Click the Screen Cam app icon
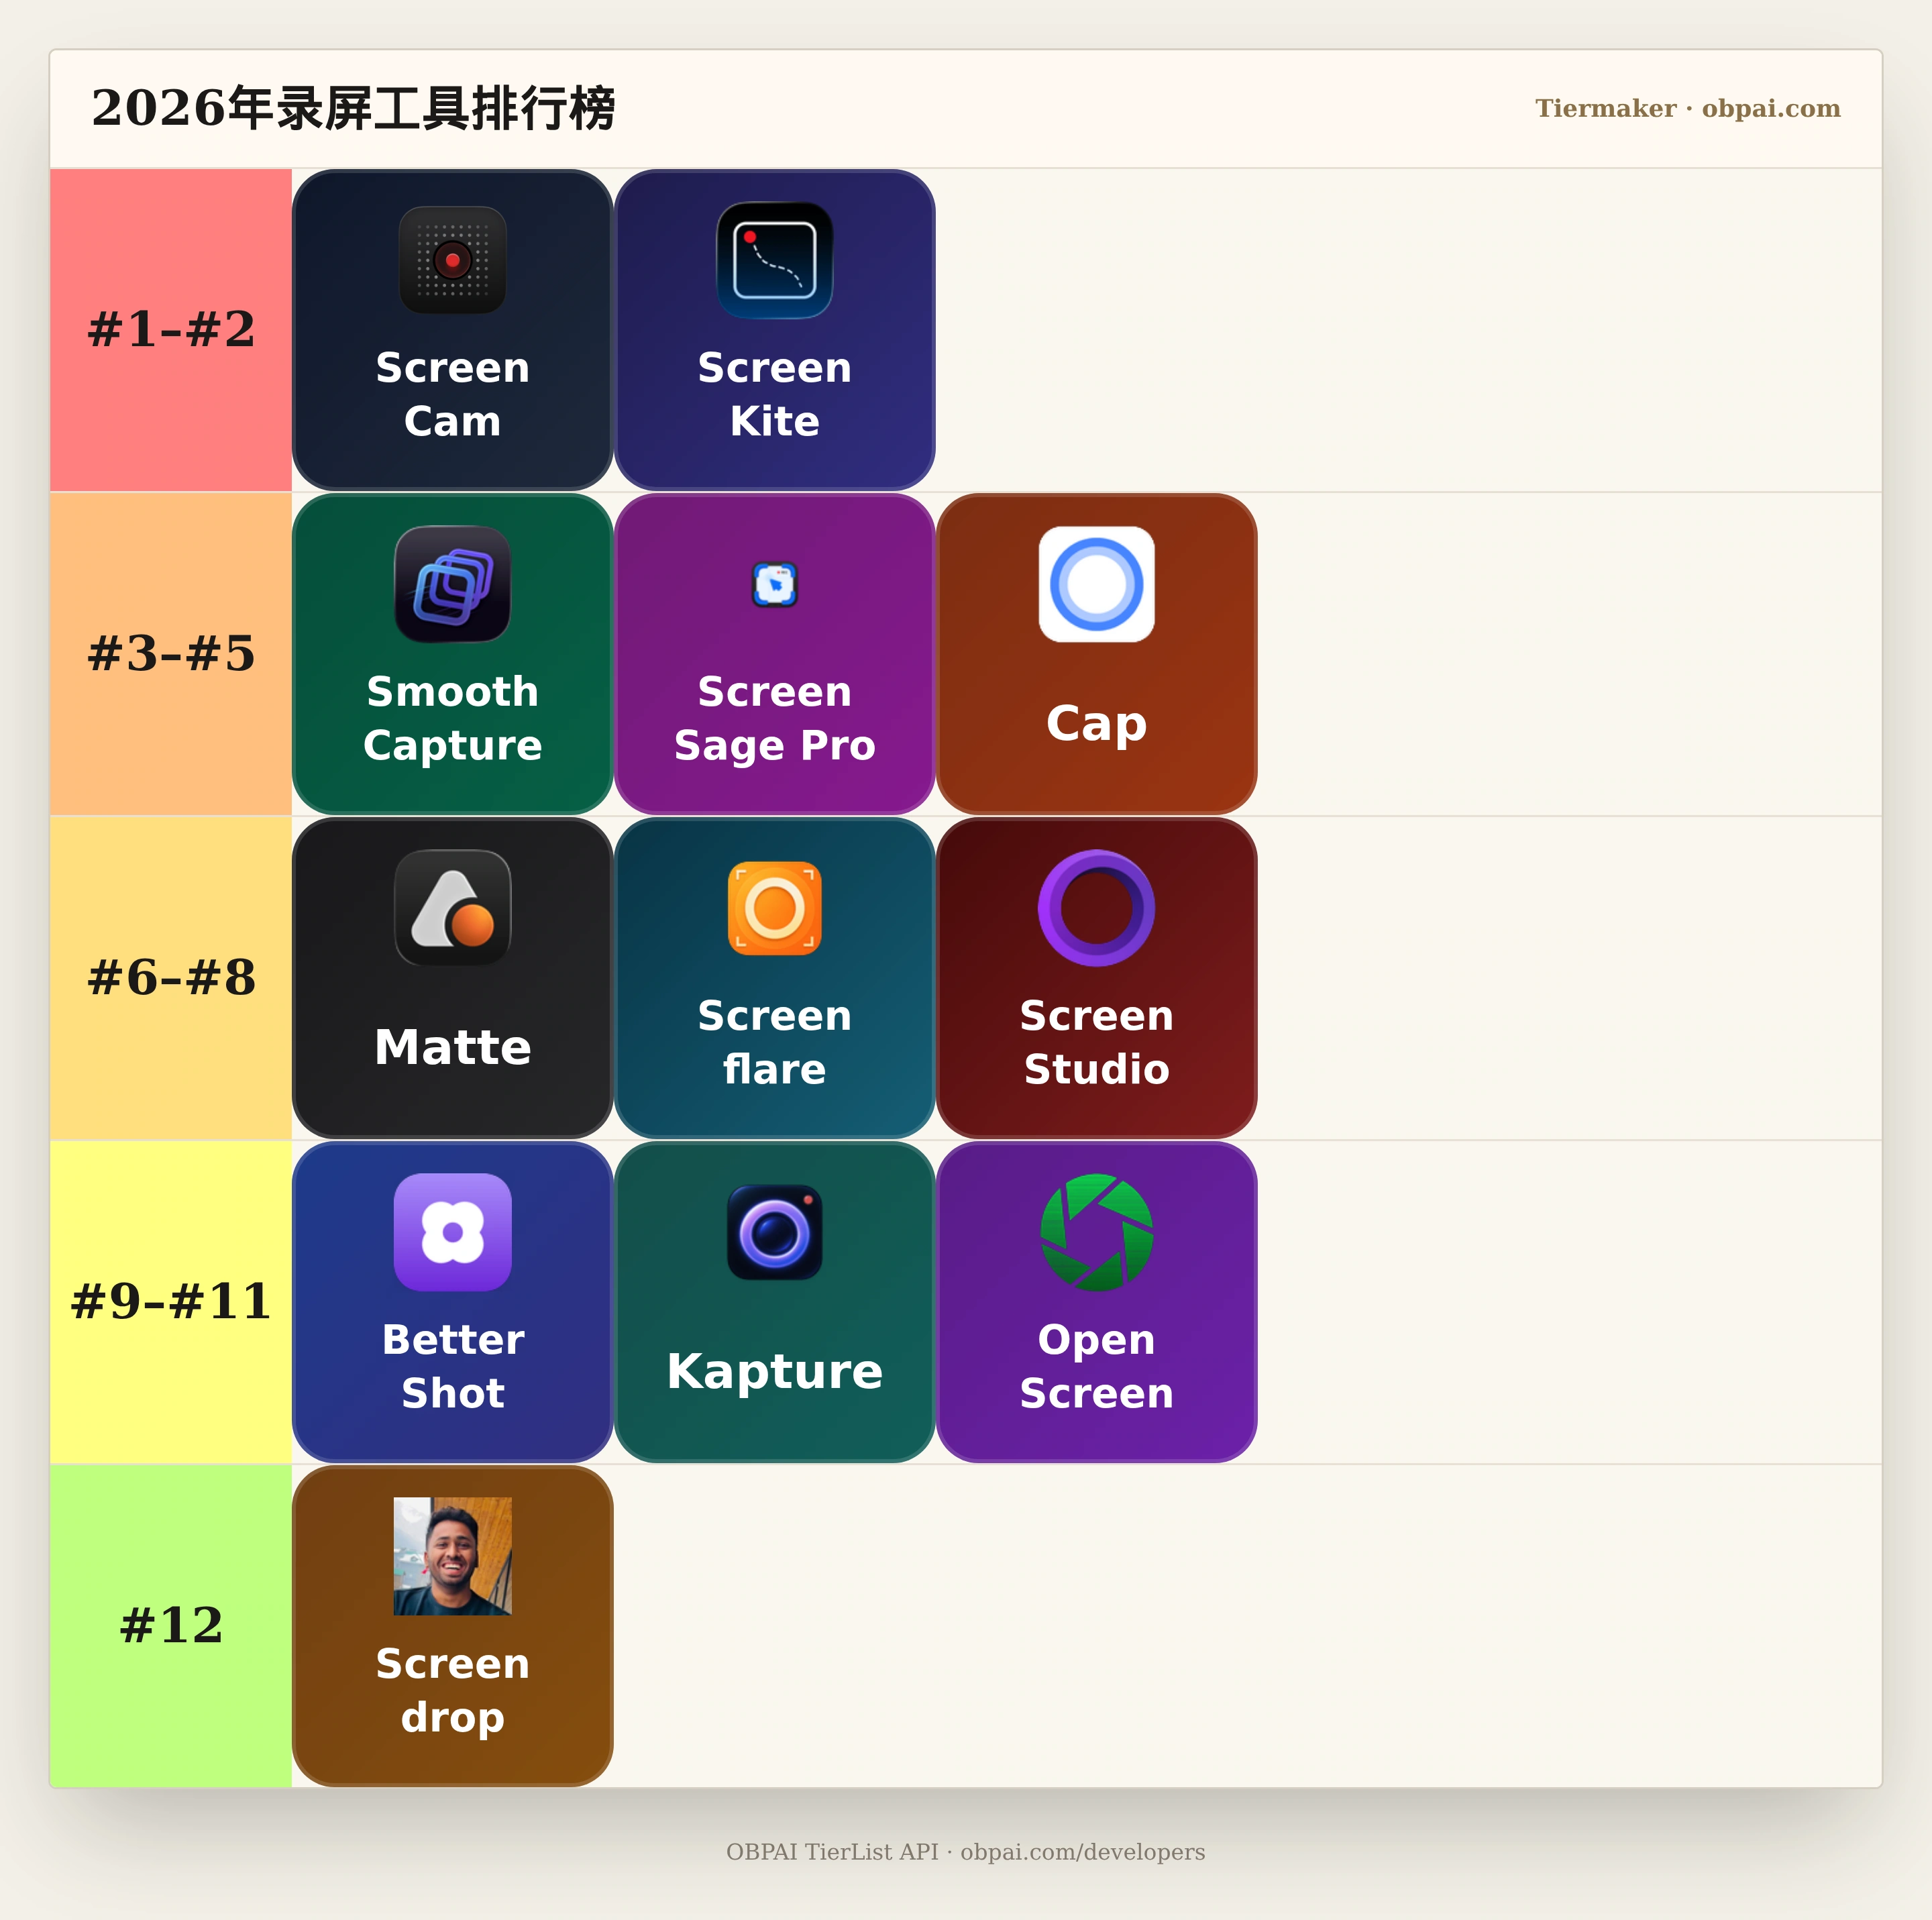The width and height of the screenshot is (1932, 1920). (452, 260)
